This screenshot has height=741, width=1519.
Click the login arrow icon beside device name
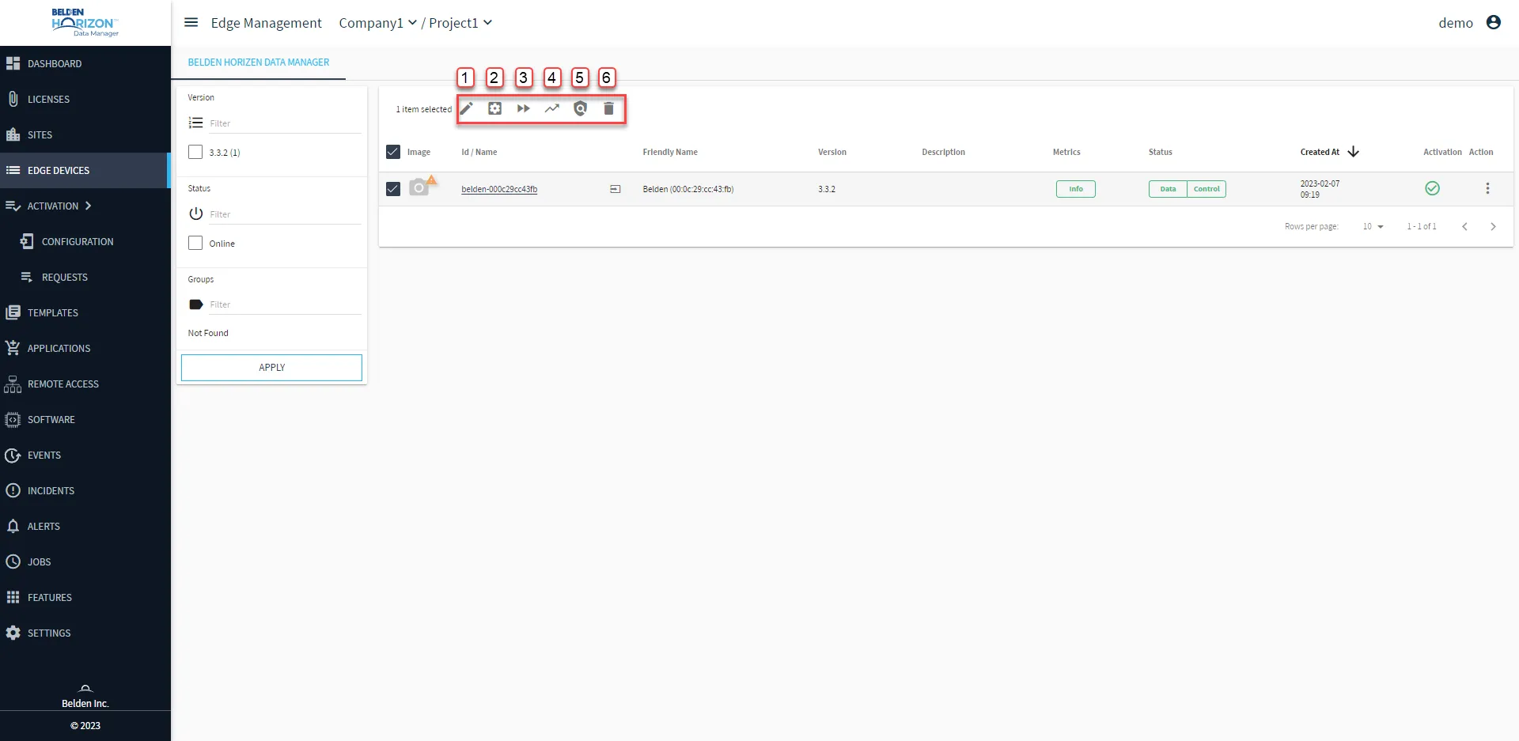[x=616, y=189]
